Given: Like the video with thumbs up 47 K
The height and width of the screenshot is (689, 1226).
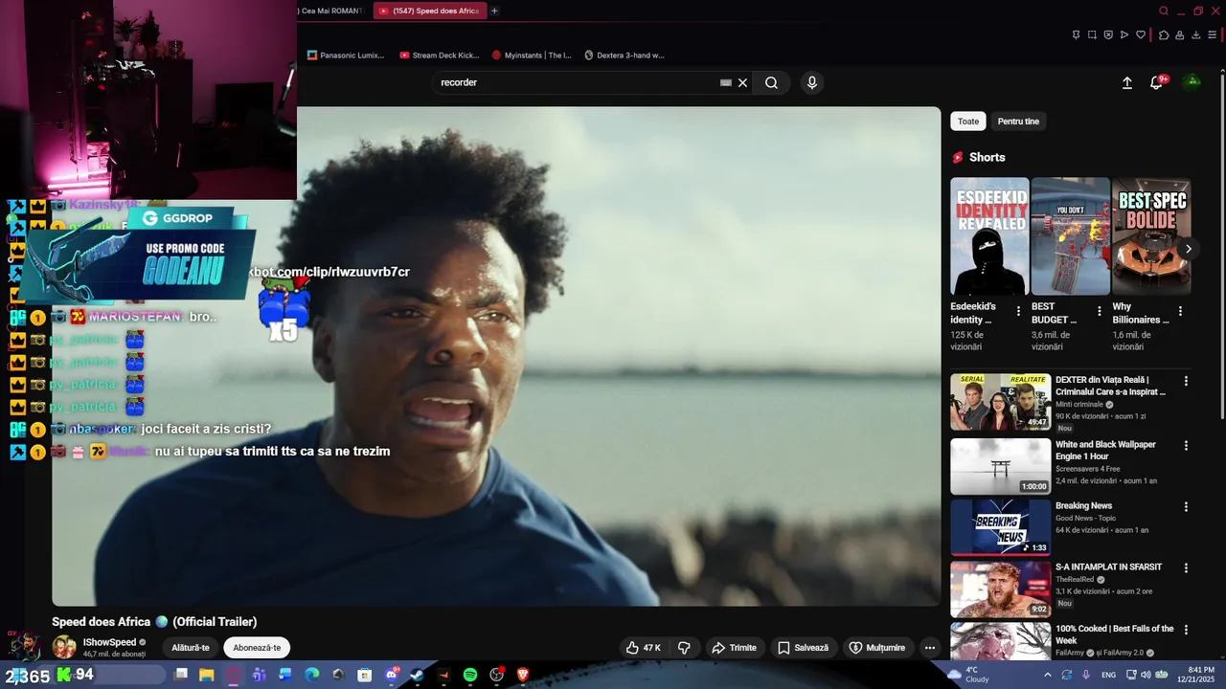Looking at the screenshot, I should click(x=643, y=648).
